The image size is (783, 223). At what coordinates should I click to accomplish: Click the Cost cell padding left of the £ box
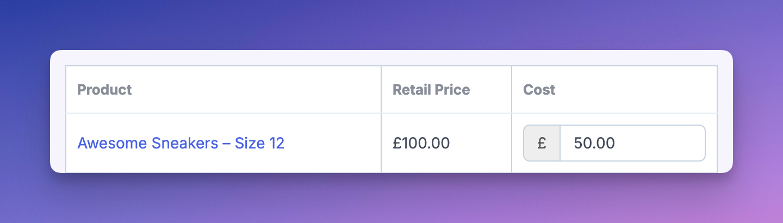pos(517,144)
